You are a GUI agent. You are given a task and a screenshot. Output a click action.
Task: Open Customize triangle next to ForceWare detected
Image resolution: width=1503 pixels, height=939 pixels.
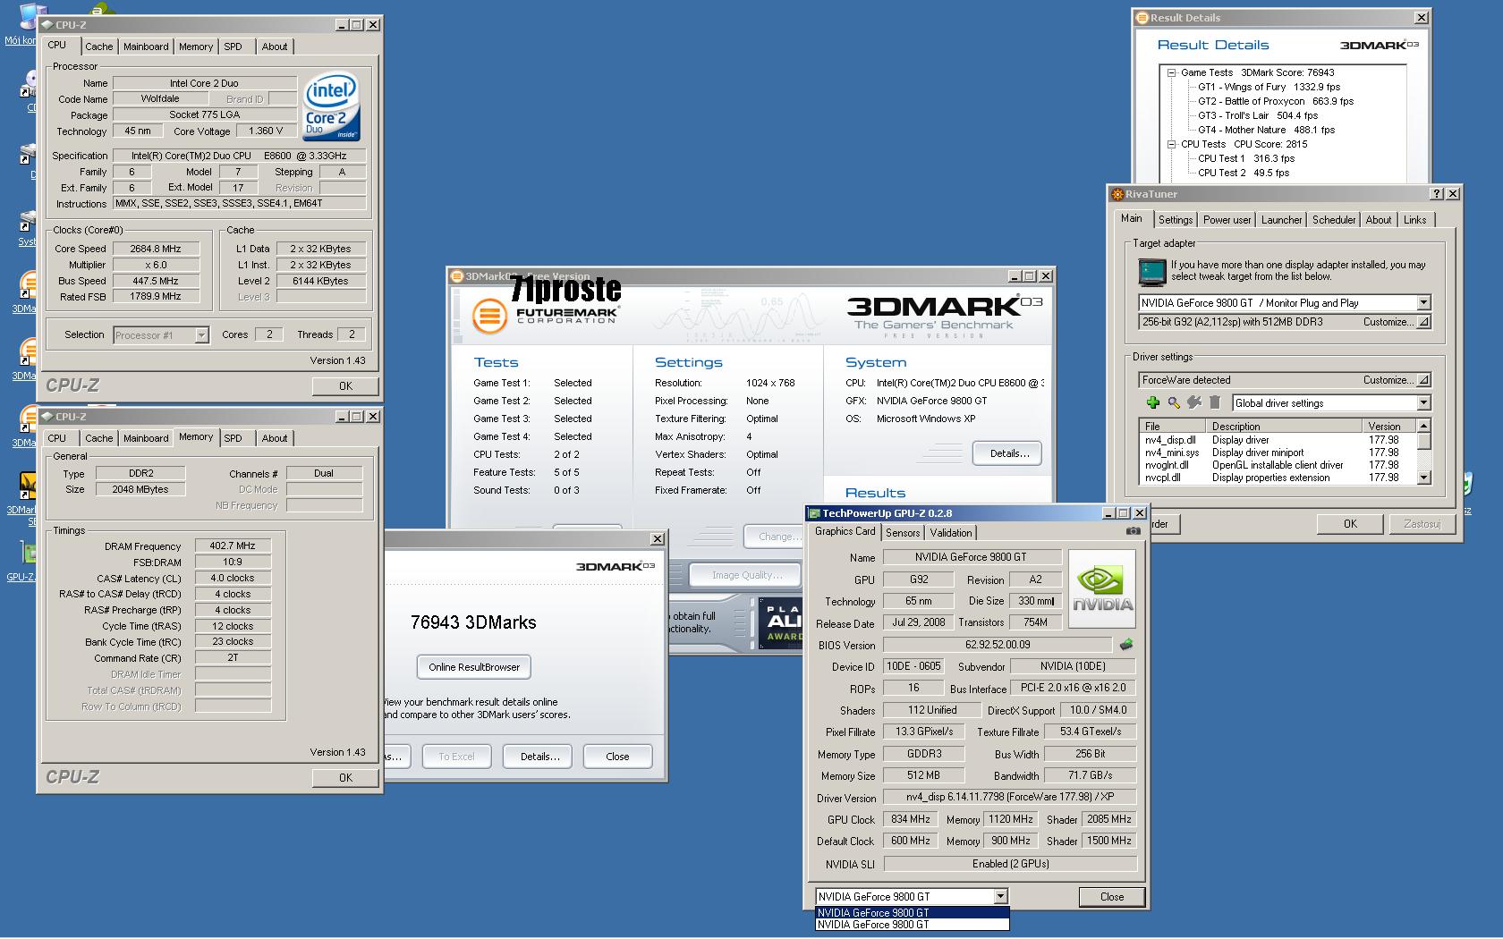(x=1423, y=380)
